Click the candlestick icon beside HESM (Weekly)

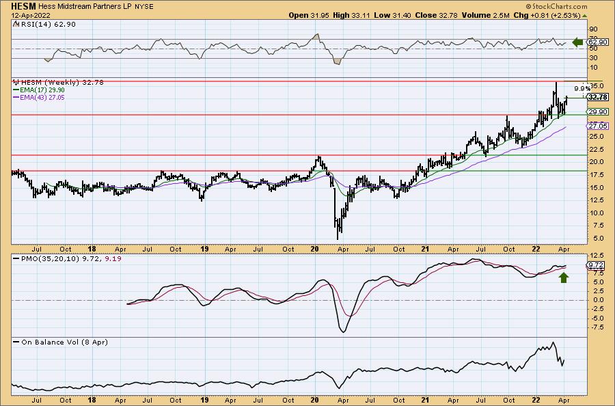click(16, 83)
